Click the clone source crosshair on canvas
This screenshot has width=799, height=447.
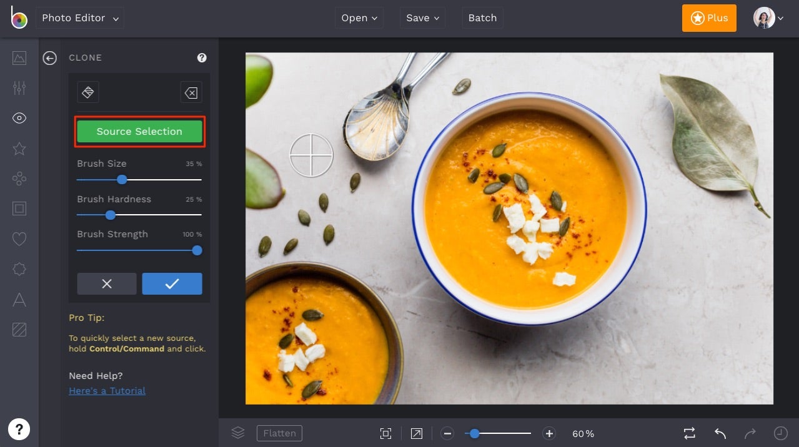pos(311,155)
